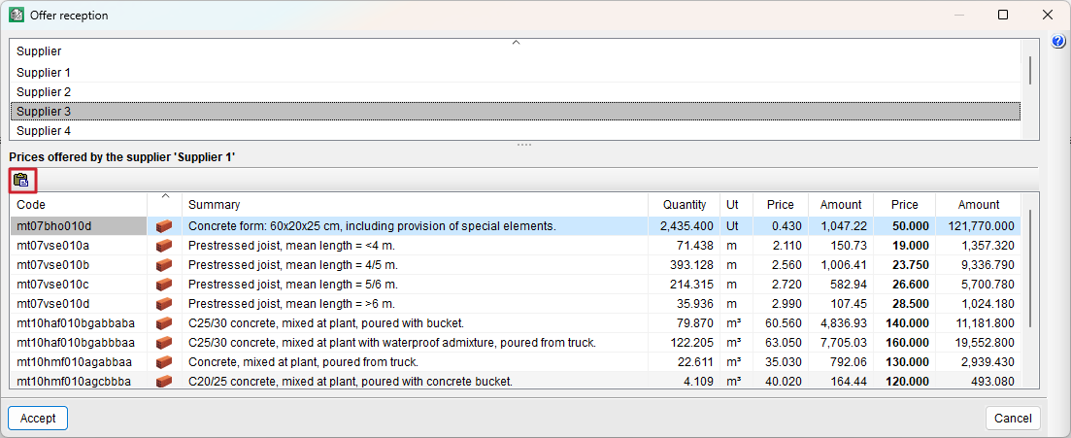The image size is (1071, 438).
Task: Click the blue help question mark icon
Action: [x=1058, y=42]
